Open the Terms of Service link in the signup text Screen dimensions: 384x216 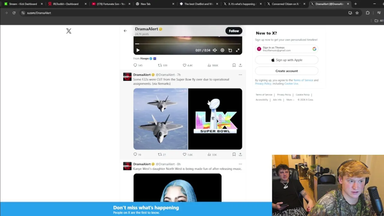coord(303,80)
